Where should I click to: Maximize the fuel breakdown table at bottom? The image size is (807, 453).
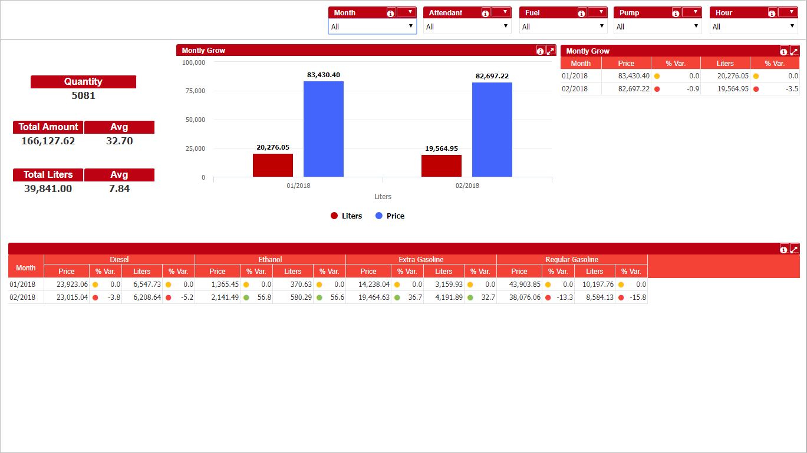tap(794, 249)
